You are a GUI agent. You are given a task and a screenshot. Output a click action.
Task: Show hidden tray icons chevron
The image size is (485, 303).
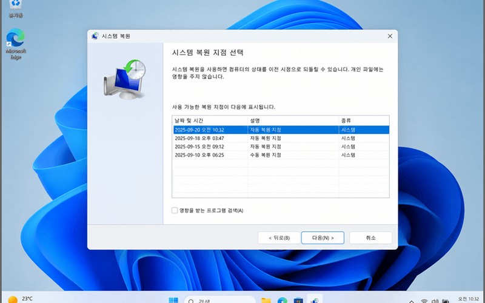click(412, 301)
